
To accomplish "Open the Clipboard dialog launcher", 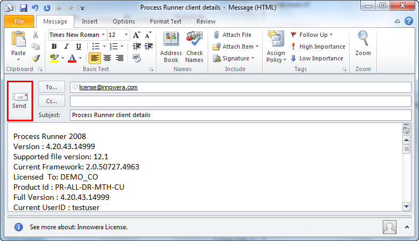I will (x=41, y=69).
